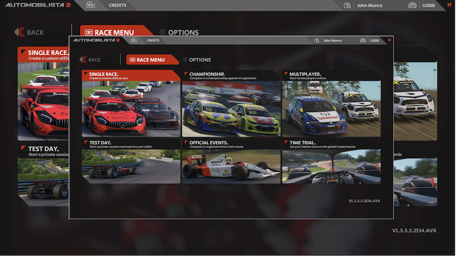Click John Munro name in front window
This screenshot has width=456, height=256.
point(332,40)
